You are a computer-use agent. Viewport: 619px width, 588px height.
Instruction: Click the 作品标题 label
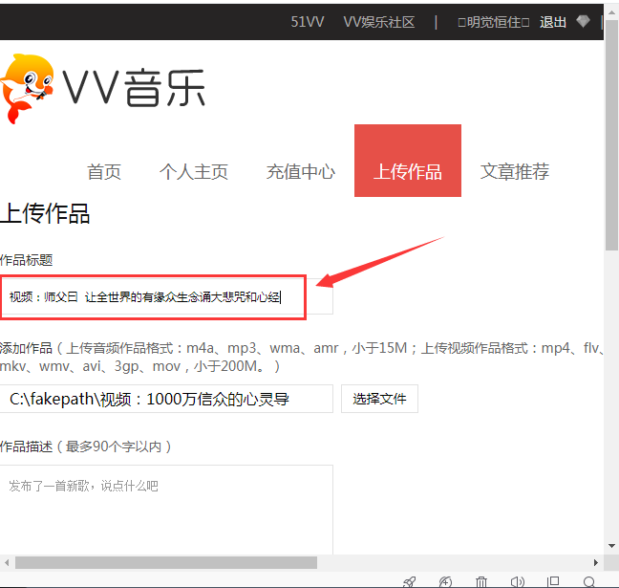(27, 260)
